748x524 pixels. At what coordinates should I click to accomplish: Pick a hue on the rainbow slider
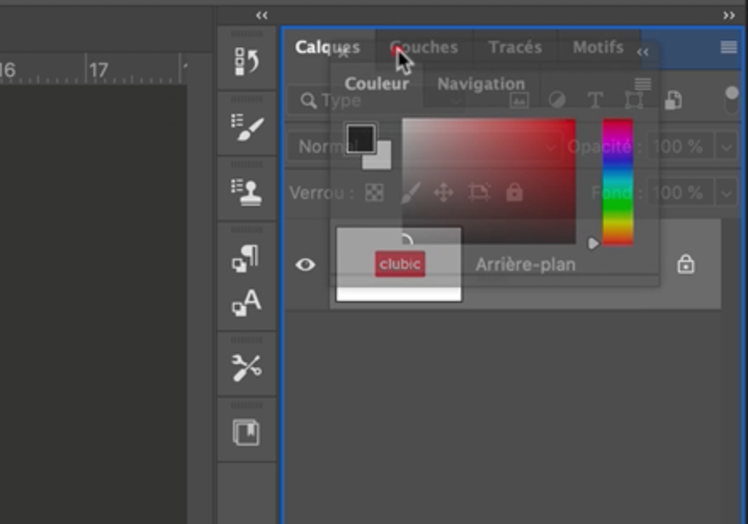point(618,182)
